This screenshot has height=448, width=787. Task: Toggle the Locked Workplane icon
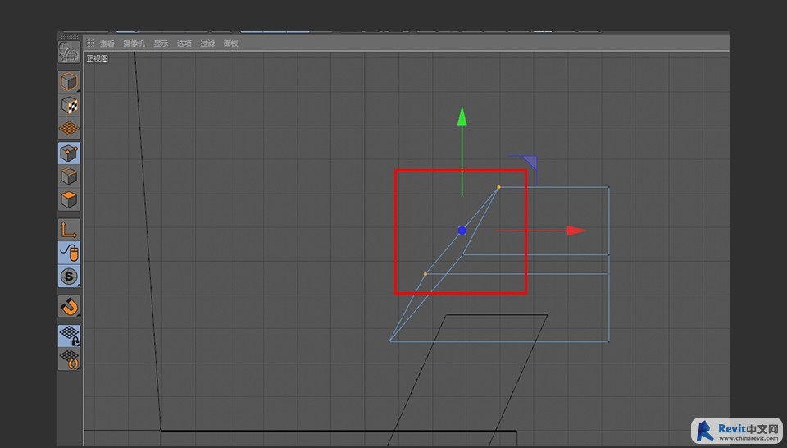coord(69,336)
